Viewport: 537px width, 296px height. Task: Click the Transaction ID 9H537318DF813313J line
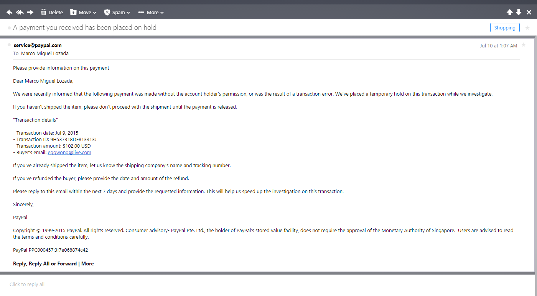pos(55,139)
